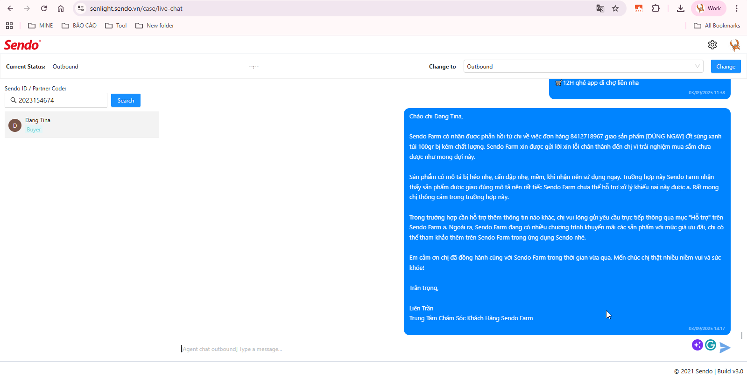Open the apps grid shortcut
The height and width of the screenshot is (378, 747).
9,26
